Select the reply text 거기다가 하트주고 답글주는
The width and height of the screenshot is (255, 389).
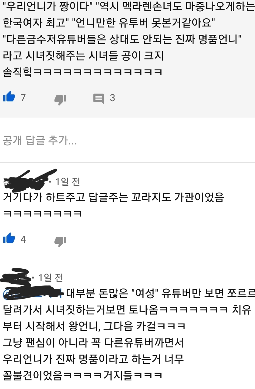(x=113, y=197)
